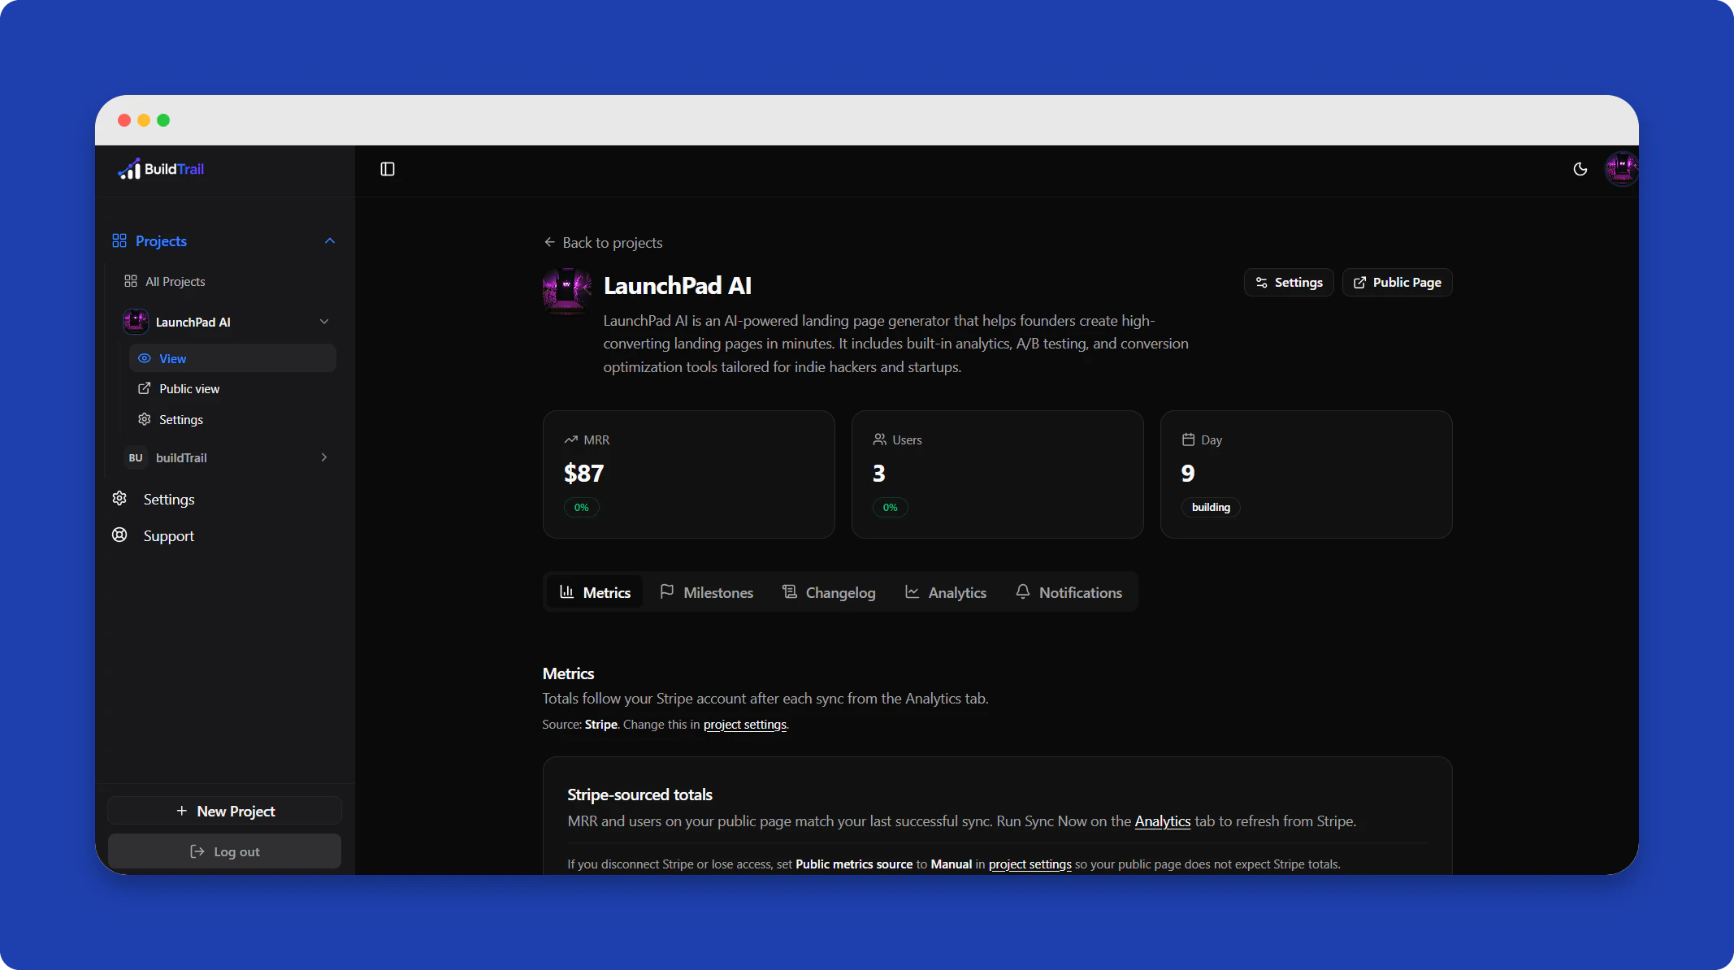Screen dimensions: 1734x970
Task: Go Back to projects
Action: pos(603,242)
